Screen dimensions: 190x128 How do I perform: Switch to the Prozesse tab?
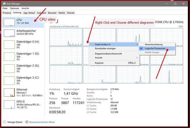[x=7, y=13]
